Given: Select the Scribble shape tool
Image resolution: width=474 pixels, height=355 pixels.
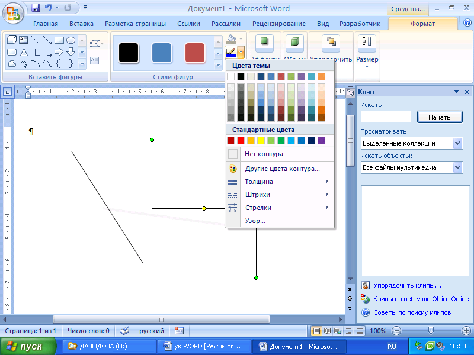Looking at the screenshot, I should 24,63.
